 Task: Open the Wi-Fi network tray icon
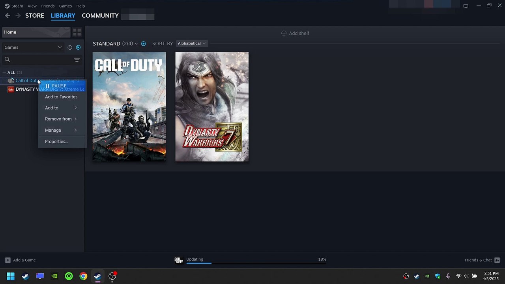click(458, 276)
